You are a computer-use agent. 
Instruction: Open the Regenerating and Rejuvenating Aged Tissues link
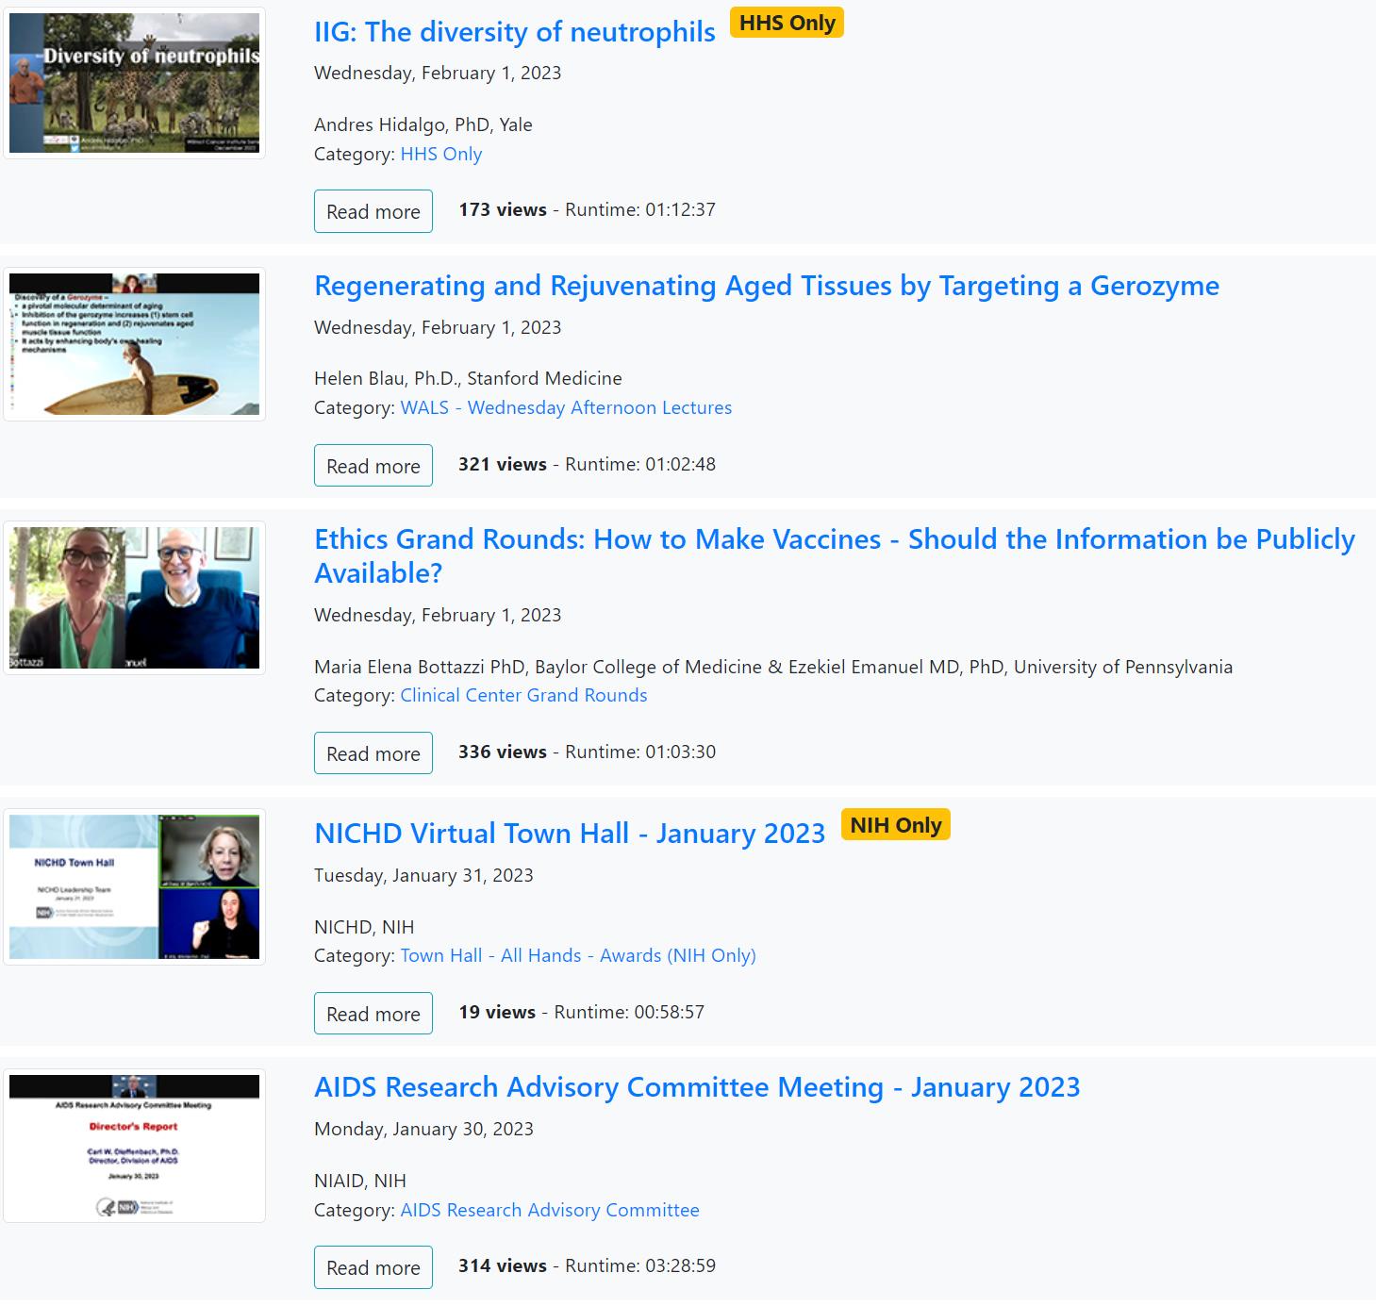766,286
